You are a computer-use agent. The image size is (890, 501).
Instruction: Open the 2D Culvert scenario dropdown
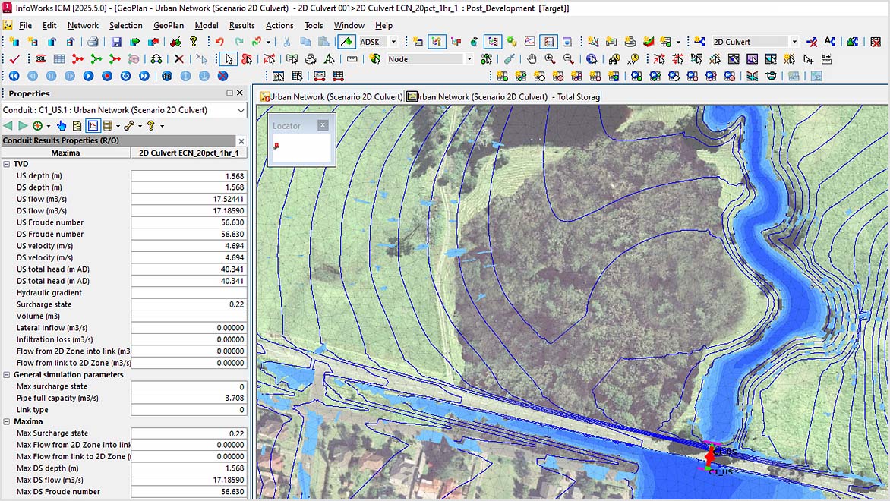coord(794,39)
